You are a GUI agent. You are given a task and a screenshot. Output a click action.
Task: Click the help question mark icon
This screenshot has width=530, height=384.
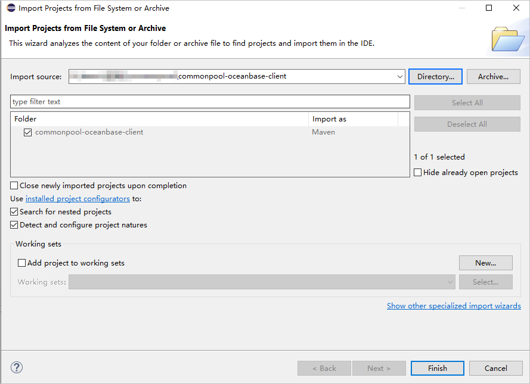tap(17, 368)
